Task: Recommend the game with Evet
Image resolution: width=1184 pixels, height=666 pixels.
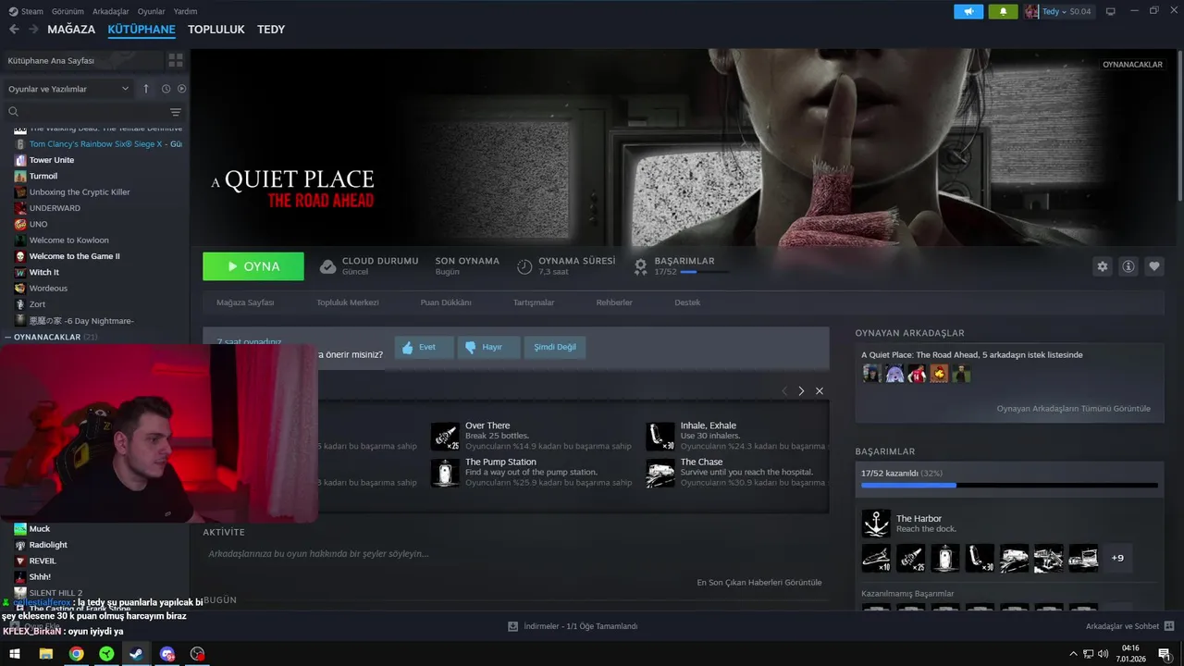Action: (x=425, y=347)
